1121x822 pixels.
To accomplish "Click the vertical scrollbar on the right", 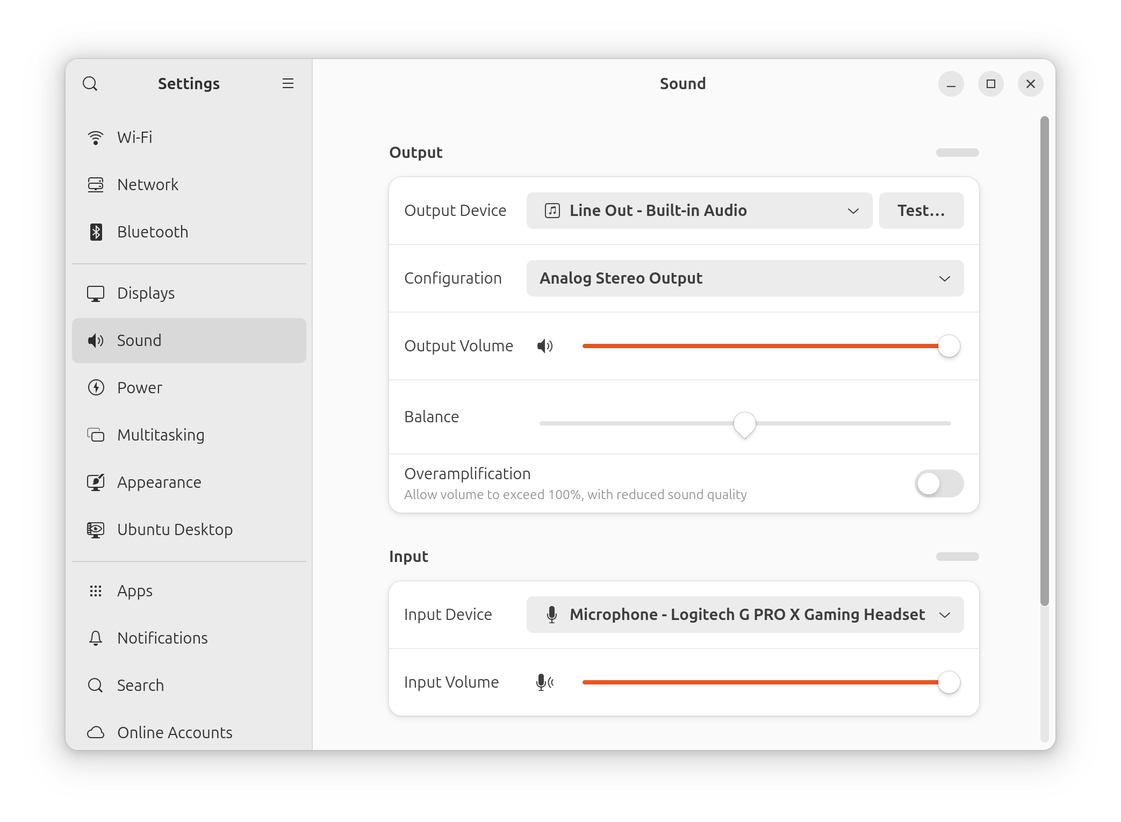I will click(1044, 360).
